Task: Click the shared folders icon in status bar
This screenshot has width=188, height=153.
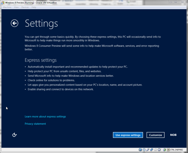Action: pos(156,150)
